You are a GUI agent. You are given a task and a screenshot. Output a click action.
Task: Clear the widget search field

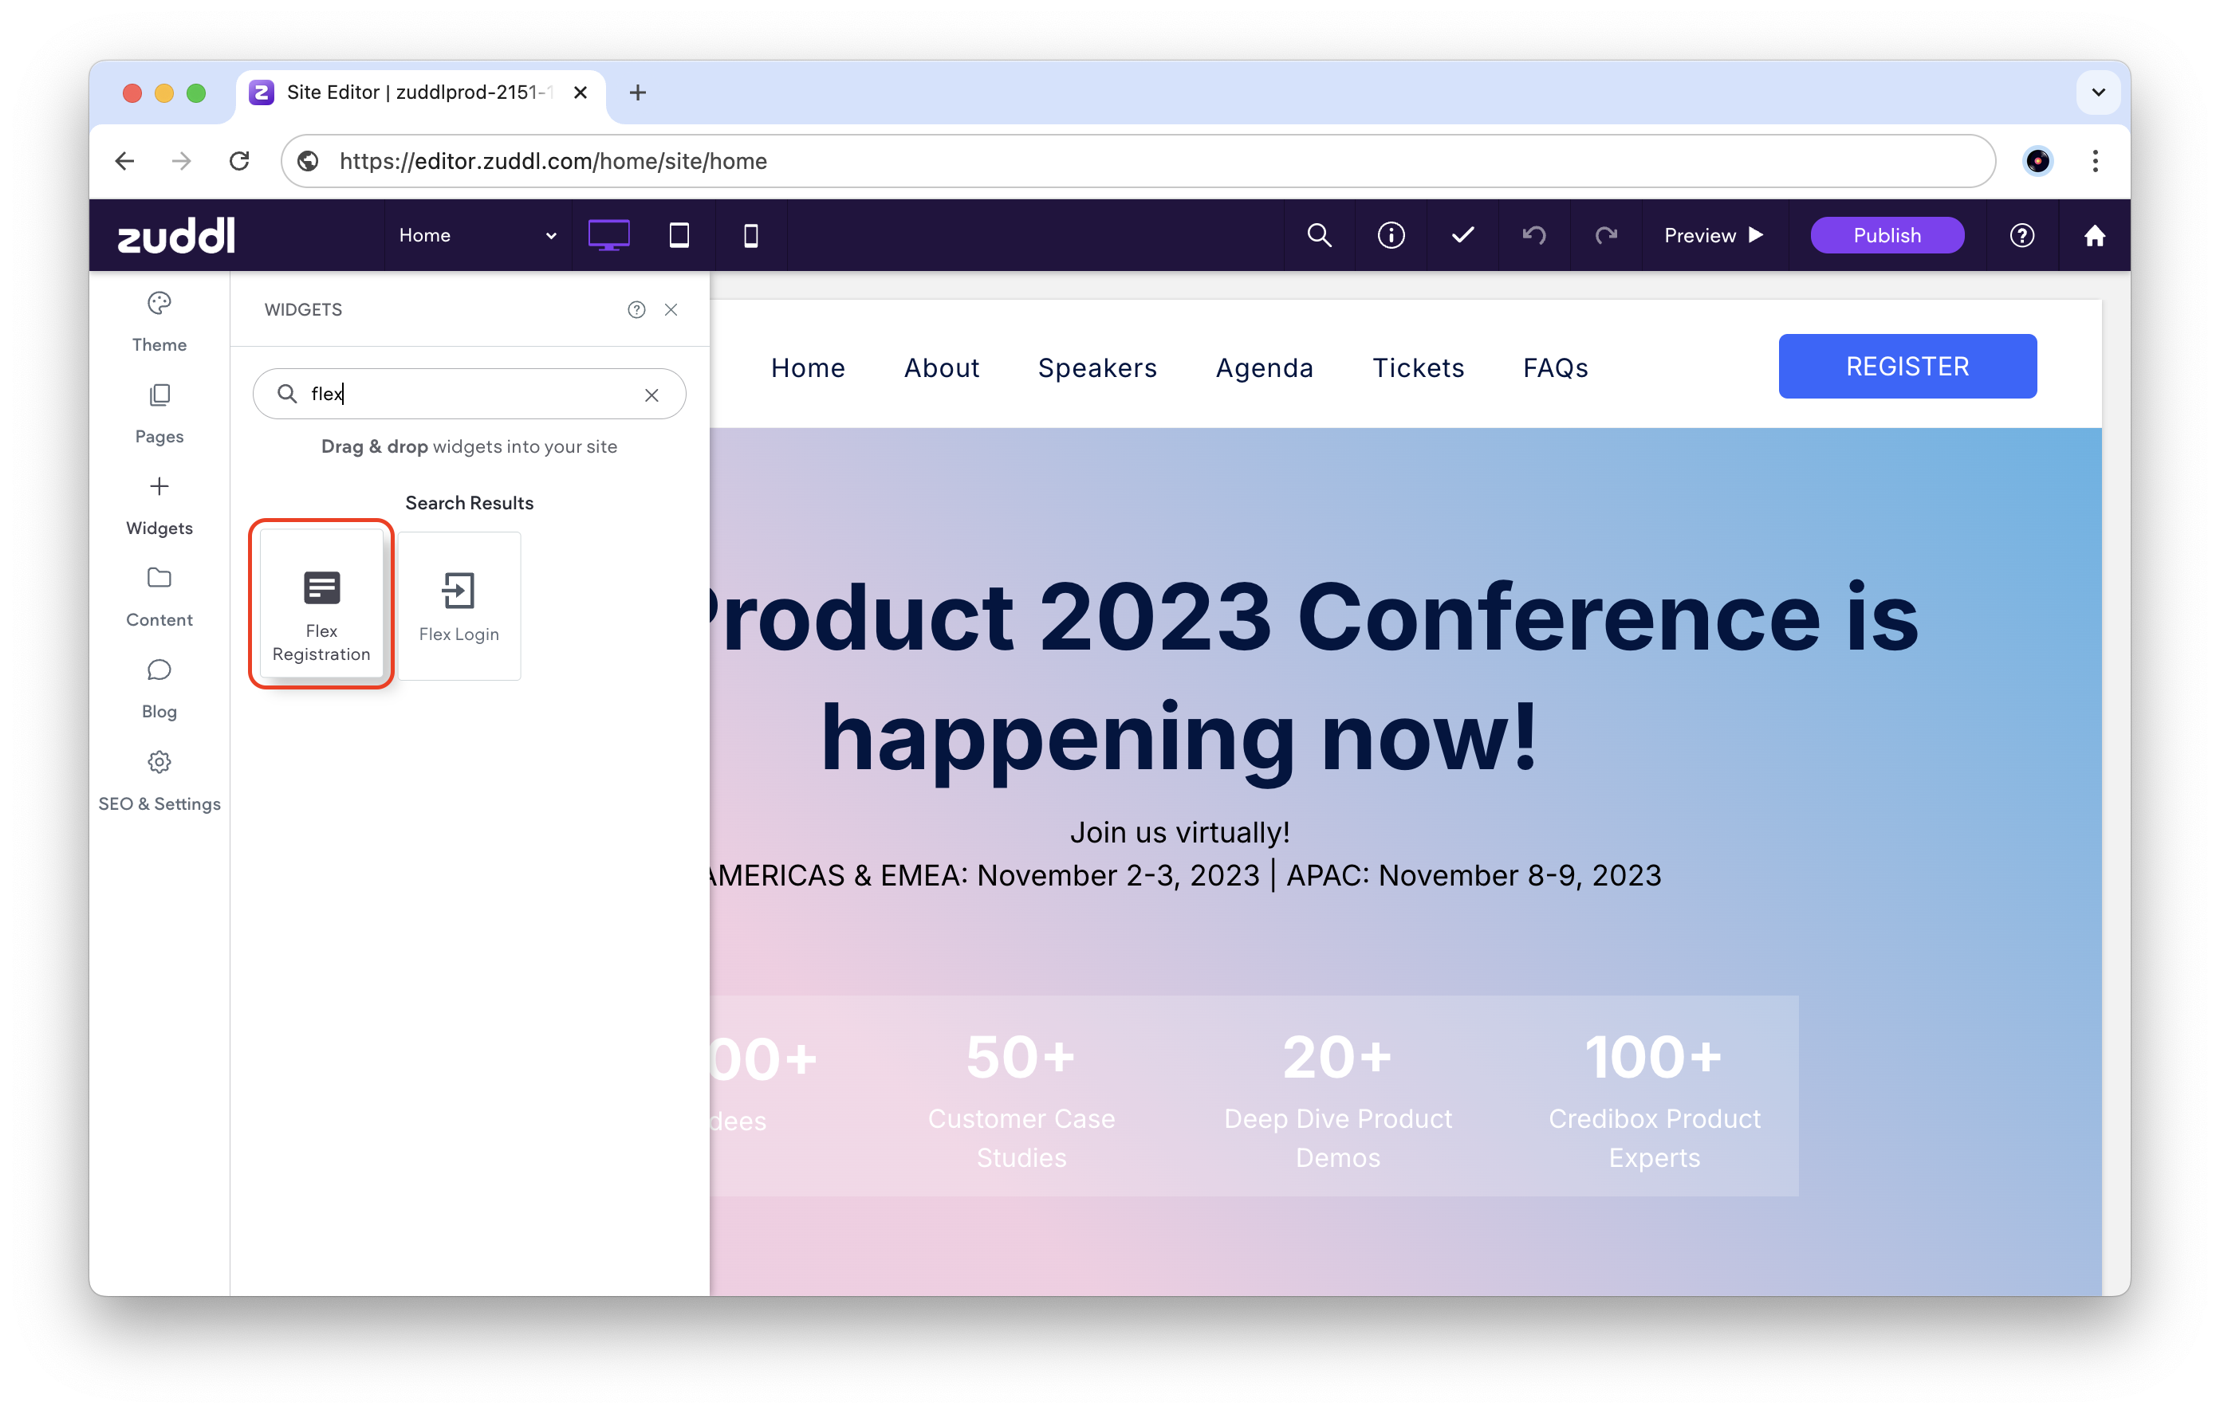pyautogui.click(x=651, y=395)
